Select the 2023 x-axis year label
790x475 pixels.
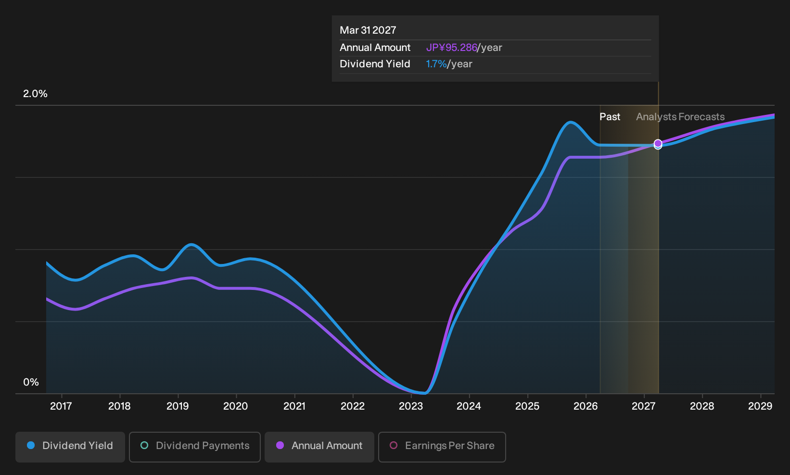pyautogui.click(x=411, y=406)
